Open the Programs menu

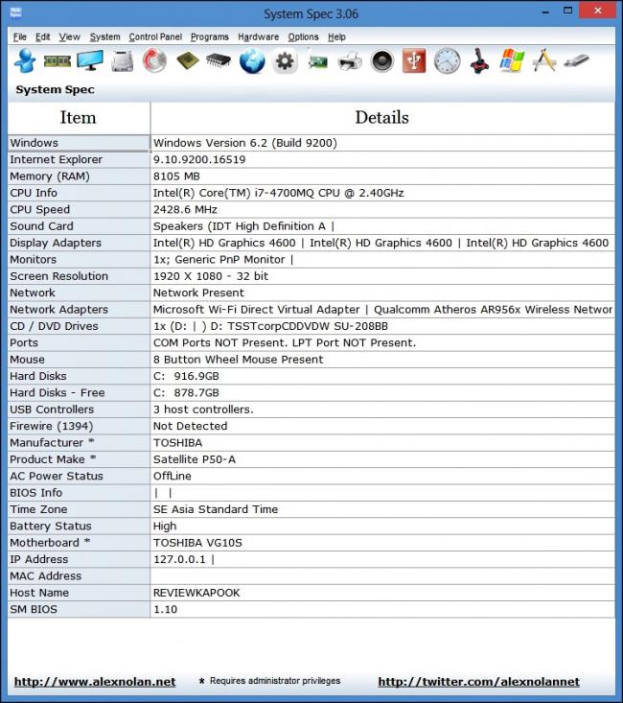(210, 36)
